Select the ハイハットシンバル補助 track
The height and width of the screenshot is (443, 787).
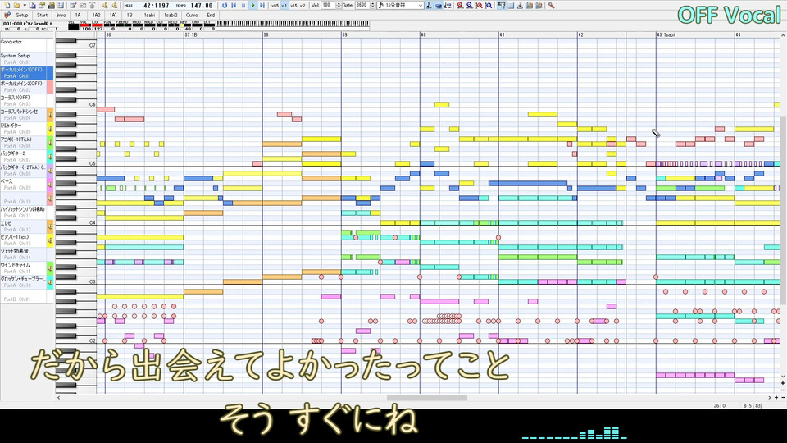tap(26, 212)
